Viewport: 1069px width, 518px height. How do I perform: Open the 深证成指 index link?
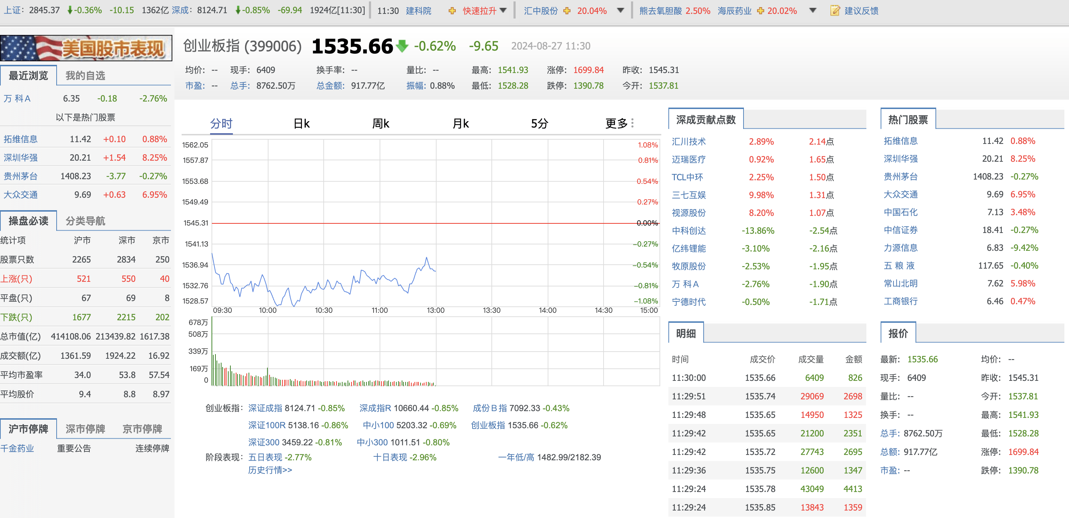pos(265,408)
